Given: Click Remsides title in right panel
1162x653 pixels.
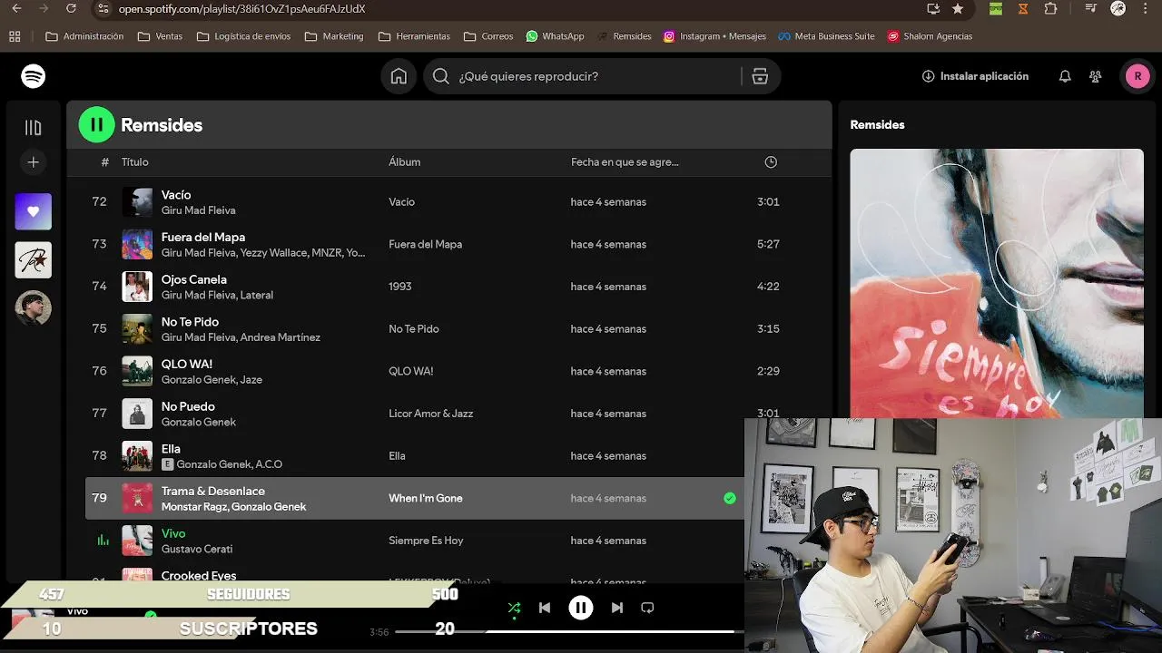Looking at the screenshot, I should (x=877, y=125).
